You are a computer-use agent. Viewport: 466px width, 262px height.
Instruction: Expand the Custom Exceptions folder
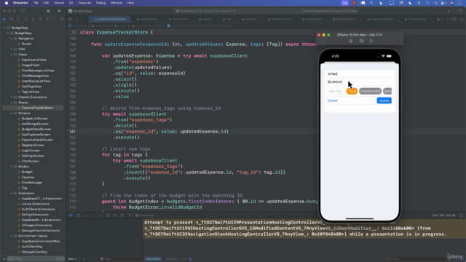12,97
